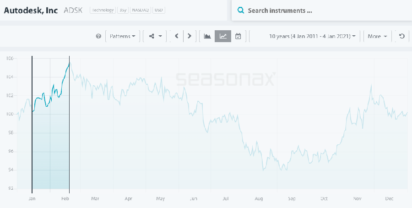Click the reset chart icon

pos(402,36)
